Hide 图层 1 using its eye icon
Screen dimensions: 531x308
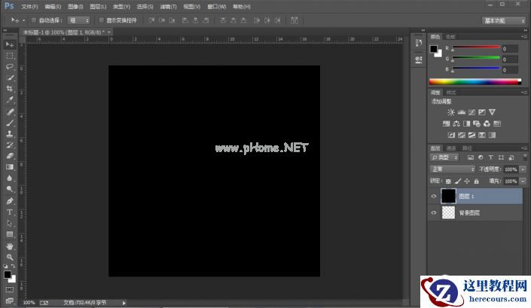(434, 197)
